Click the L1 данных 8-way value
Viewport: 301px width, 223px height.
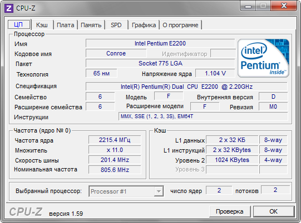[x=273, y=140]
